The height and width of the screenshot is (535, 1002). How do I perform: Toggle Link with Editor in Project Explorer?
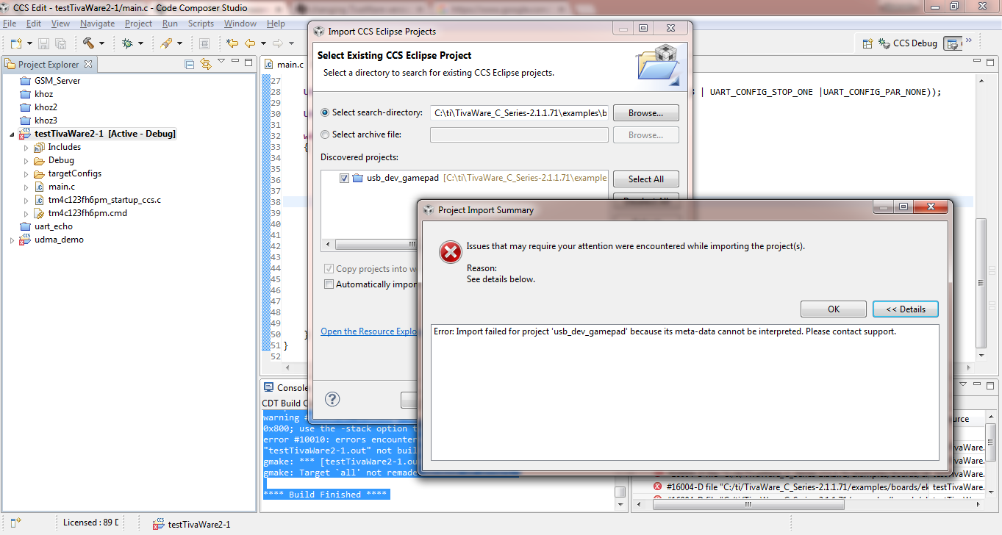click(205, 64)
